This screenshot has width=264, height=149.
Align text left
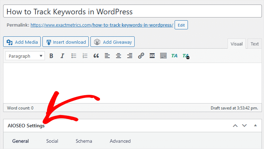107,56
